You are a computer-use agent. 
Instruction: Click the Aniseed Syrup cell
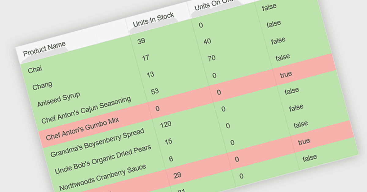[x=59, y=99]
